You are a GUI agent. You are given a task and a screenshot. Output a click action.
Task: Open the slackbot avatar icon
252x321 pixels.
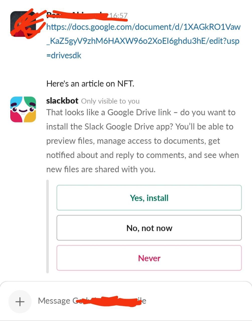(23, 109)
